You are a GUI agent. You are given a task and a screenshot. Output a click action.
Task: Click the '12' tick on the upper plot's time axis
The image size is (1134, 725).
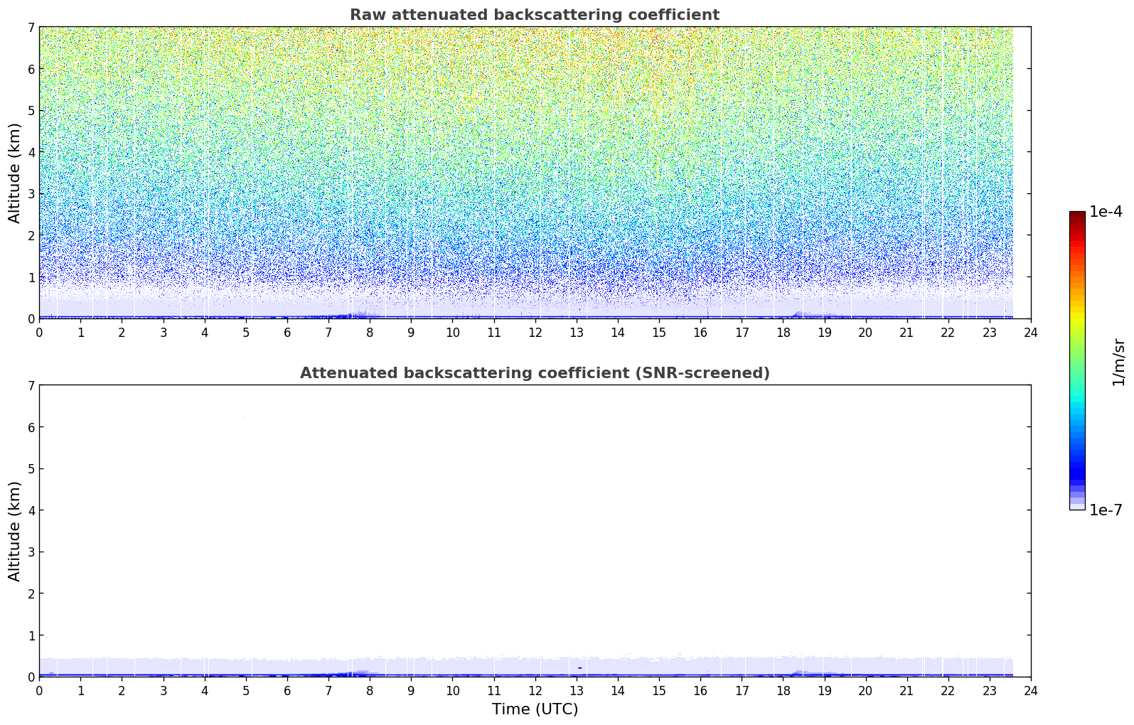(x=535, y=332)
